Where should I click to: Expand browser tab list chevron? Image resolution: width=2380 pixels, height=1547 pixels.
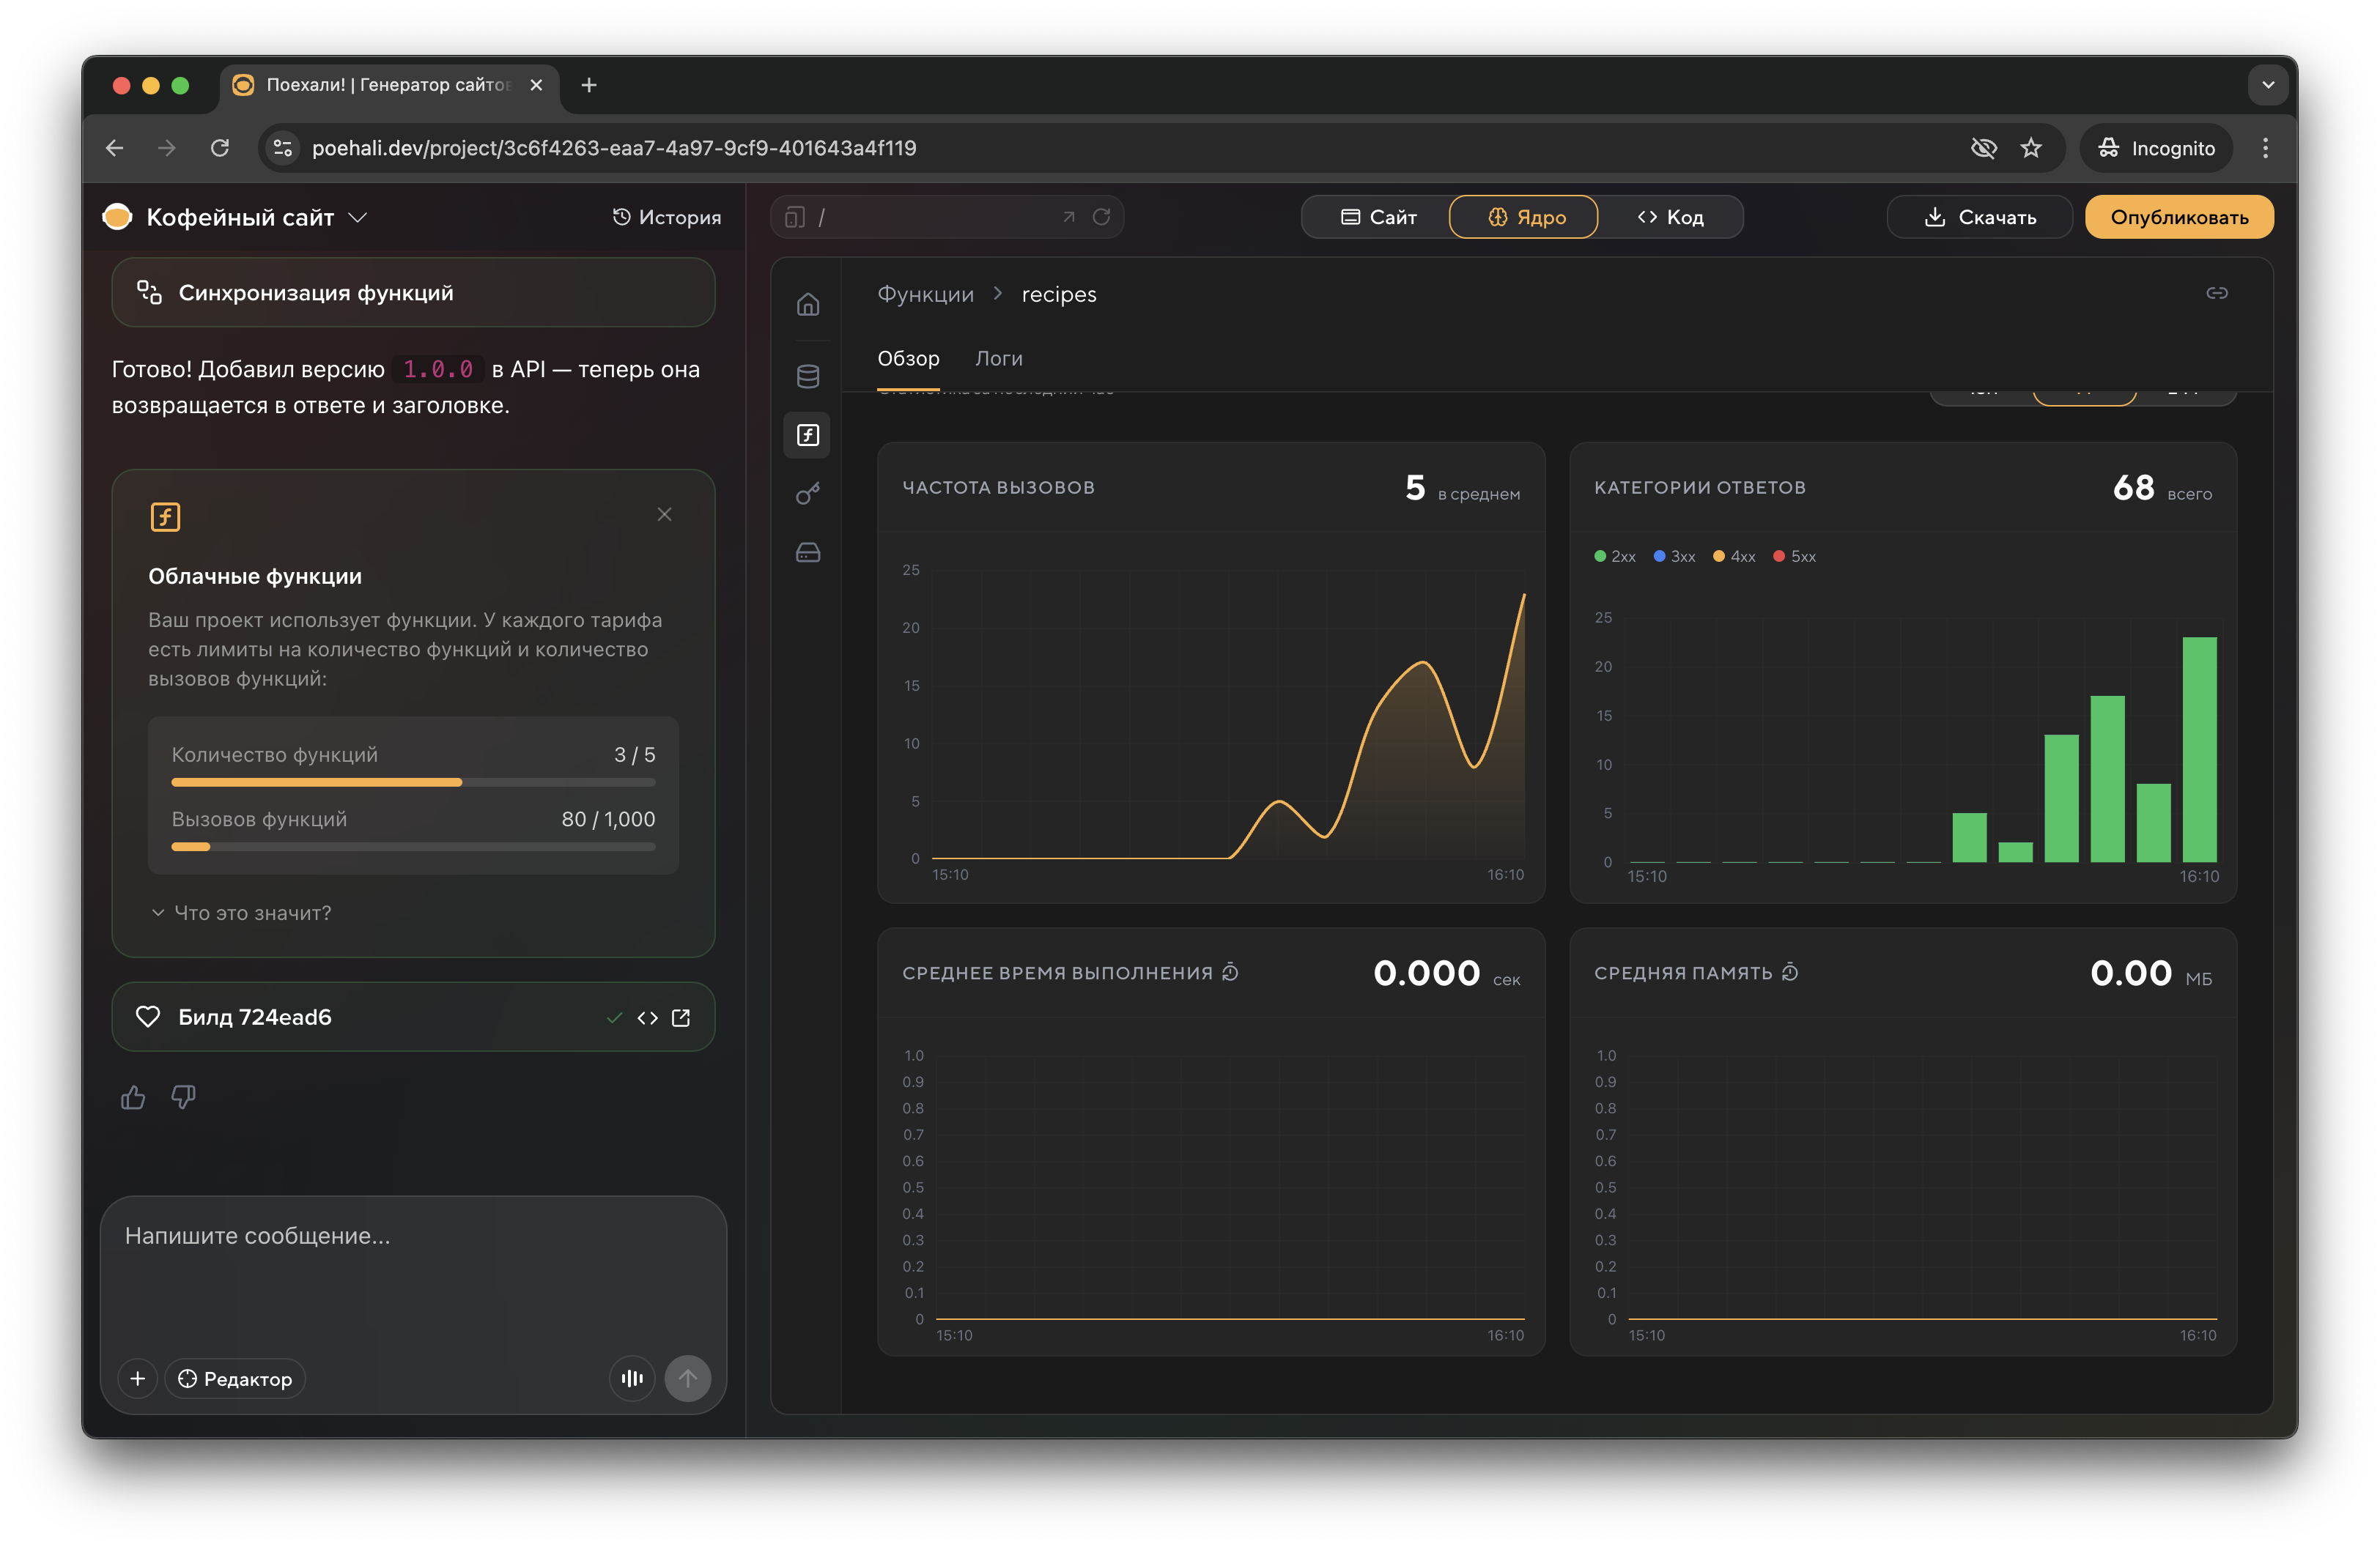click(2268, 85)
